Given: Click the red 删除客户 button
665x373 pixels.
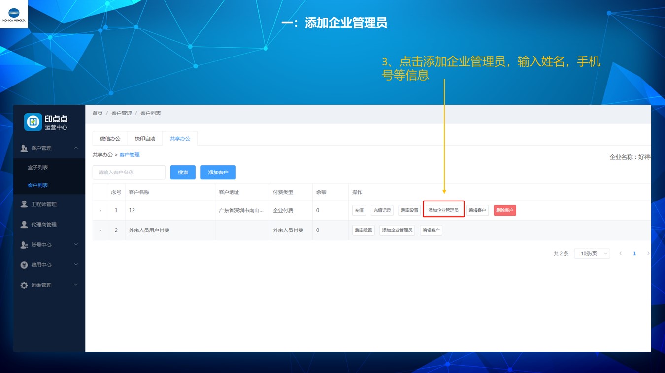Looking at the screenshot, I should 504,210.
